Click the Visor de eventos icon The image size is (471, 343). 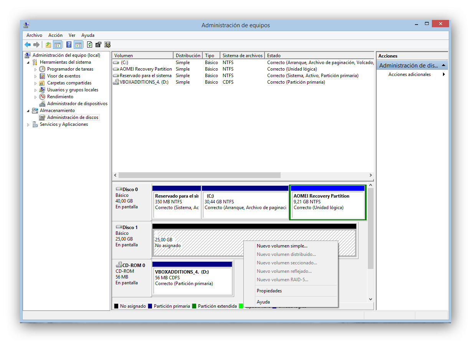coord(42,76)
